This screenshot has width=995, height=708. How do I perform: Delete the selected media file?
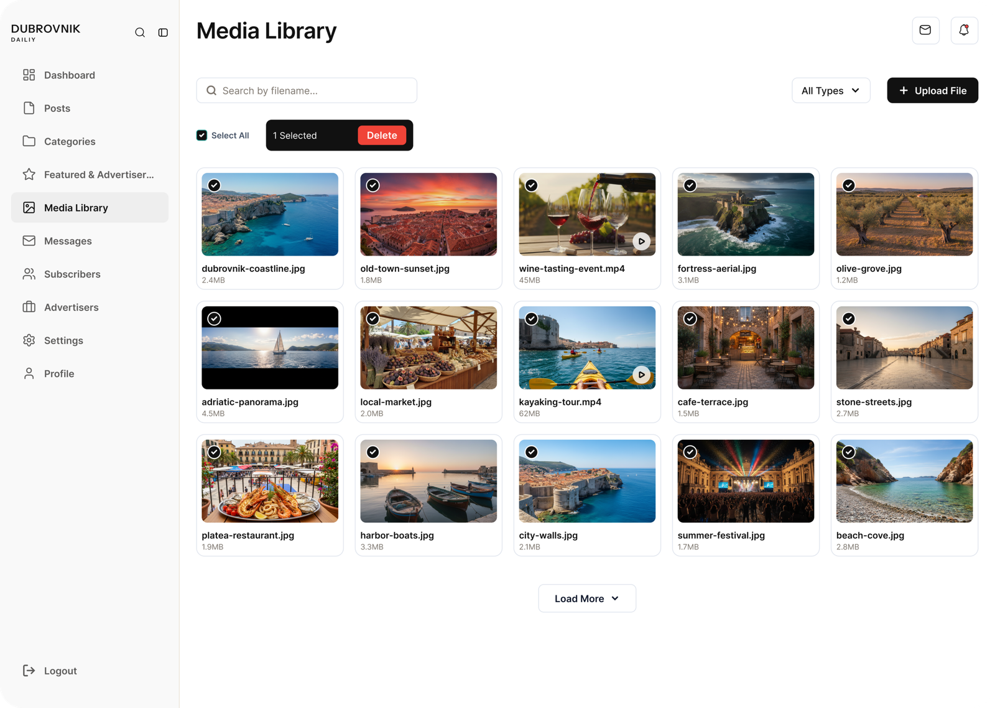382,135
